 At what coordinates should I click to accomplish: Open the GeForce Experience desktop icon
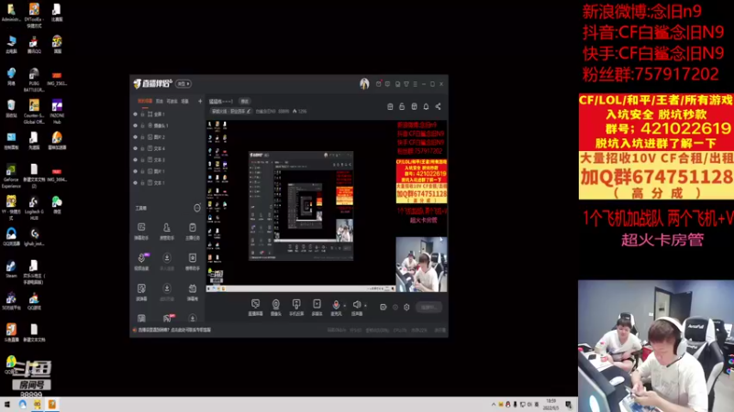pos(11,176)
